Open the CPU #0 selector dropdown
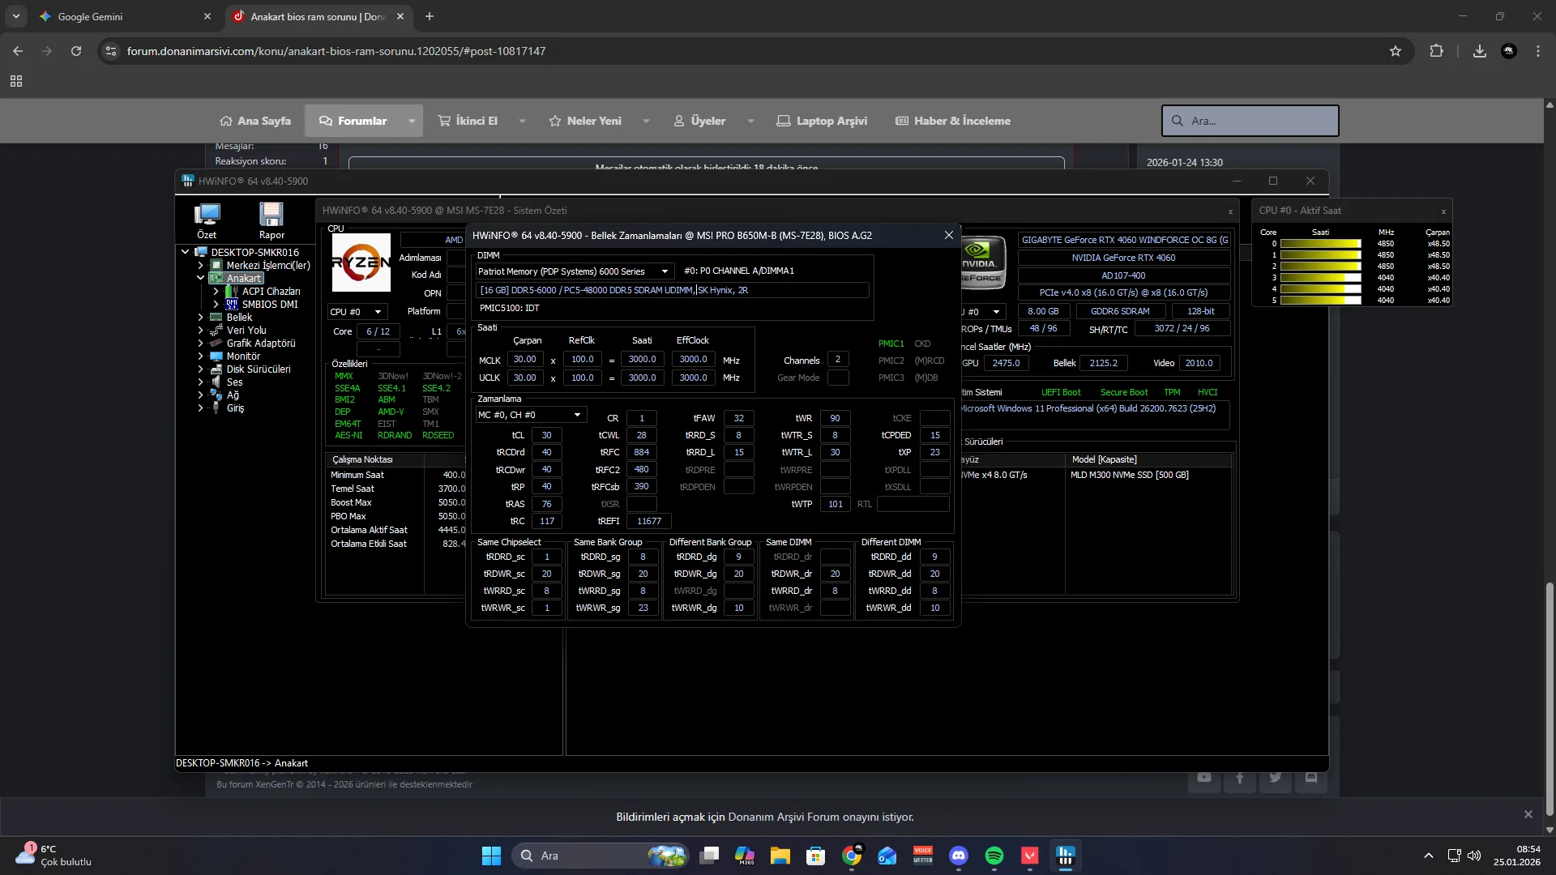 tap(378, 312)
